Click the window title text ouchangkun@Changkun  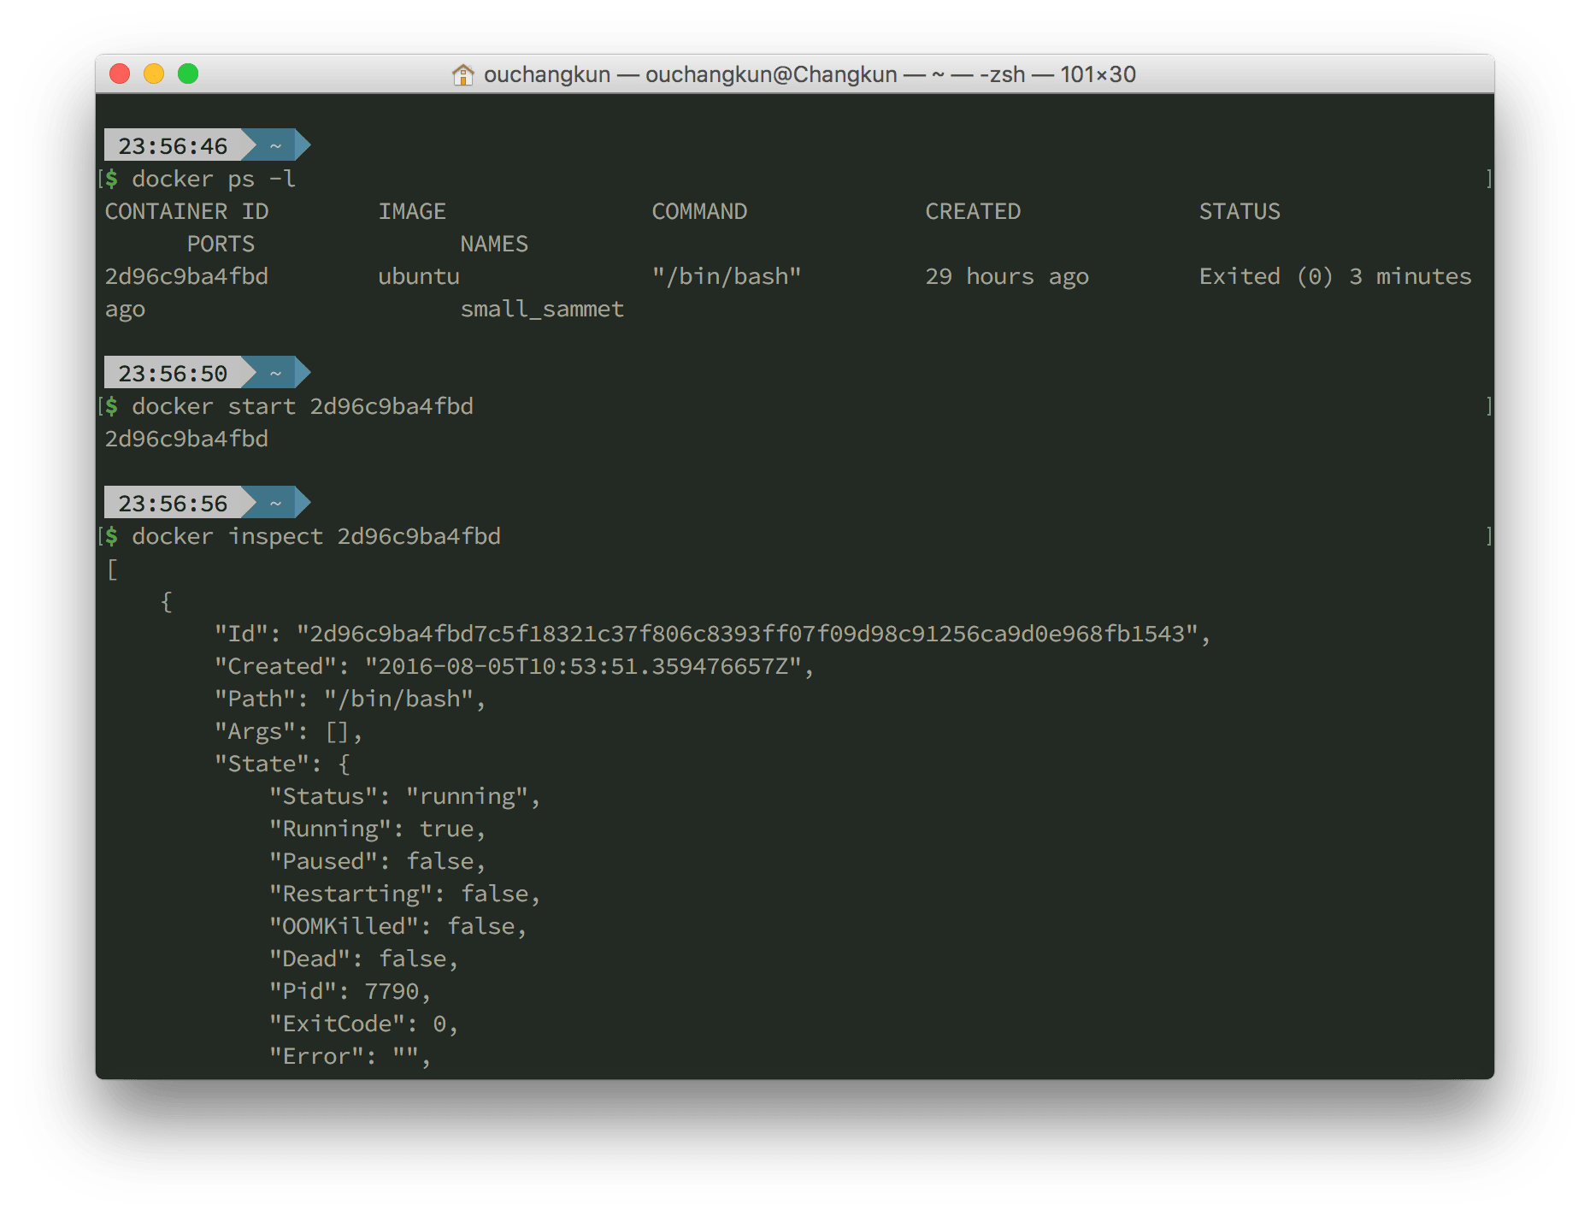(x=770, y=74)
